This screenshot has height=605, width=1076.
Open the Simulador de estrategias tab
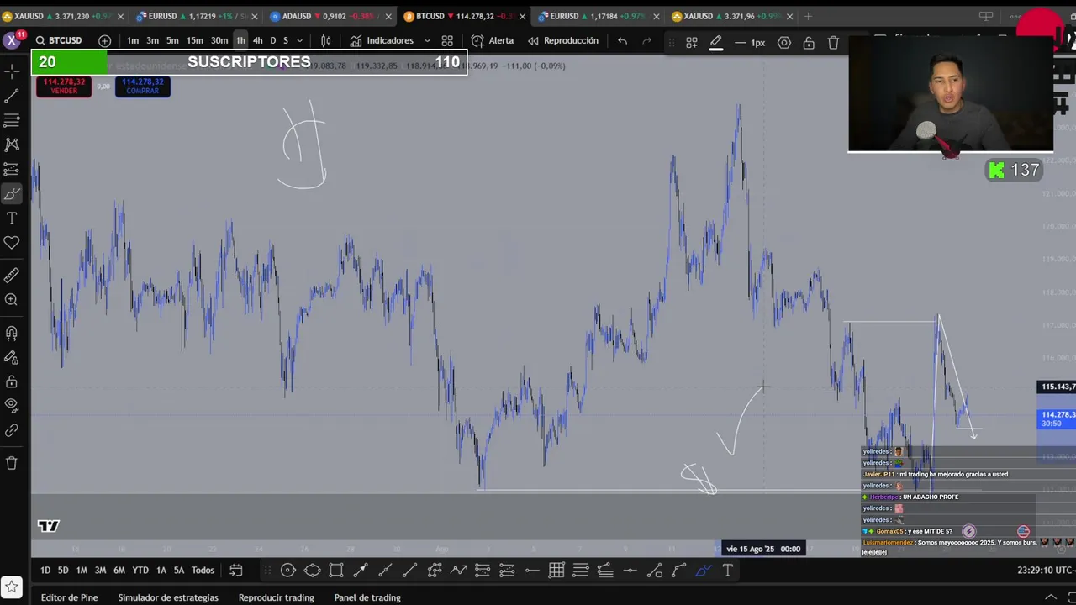168,597
